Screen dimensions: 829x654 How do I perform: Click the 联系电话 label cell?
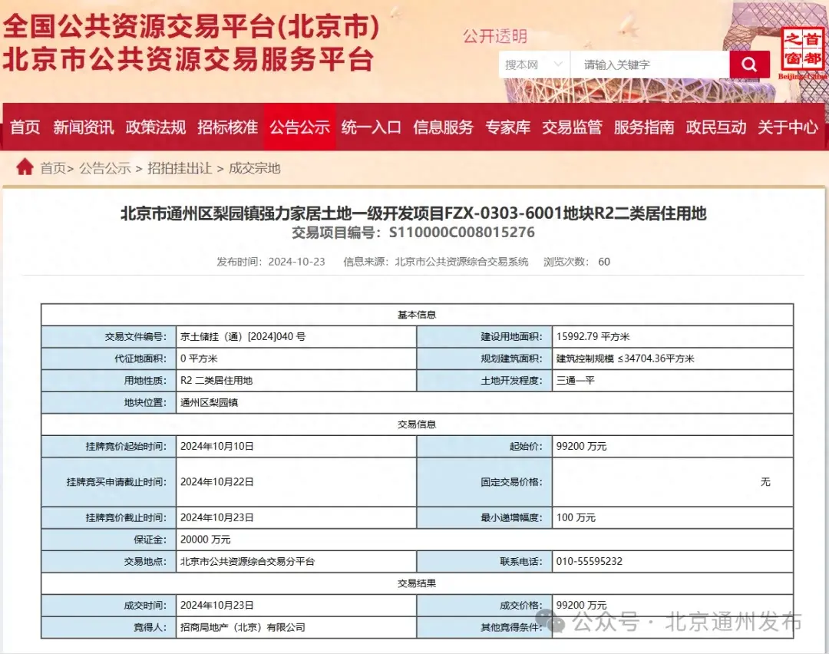click(x=484, y=561)
